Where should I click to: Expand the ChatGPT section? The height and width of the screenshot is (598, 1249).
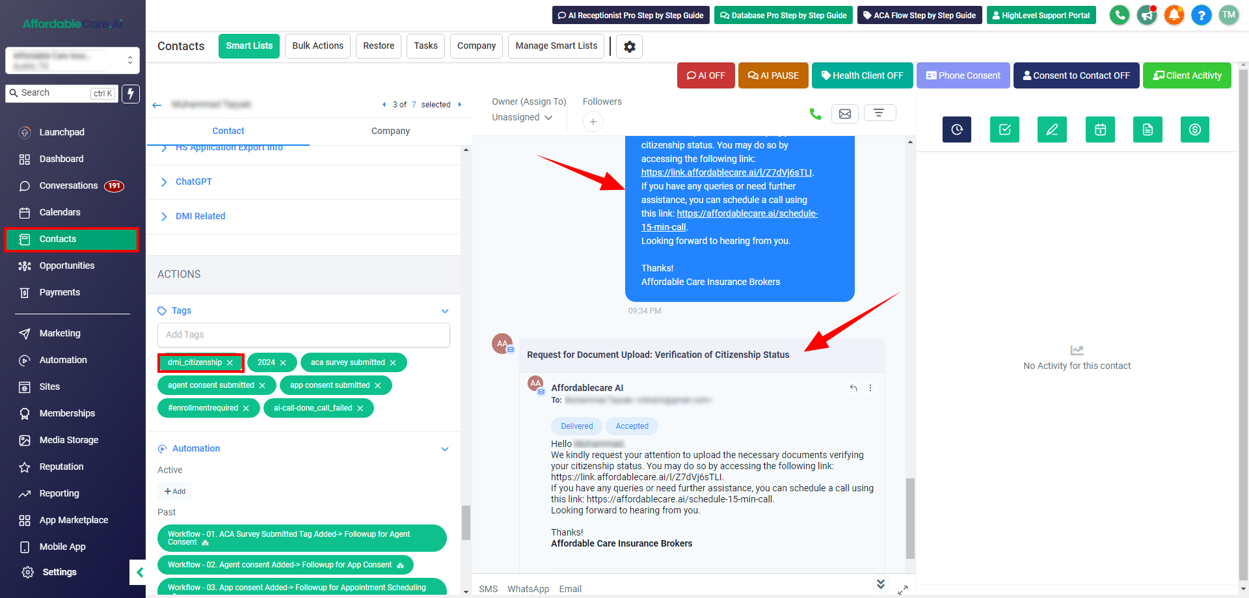point(194,182)
